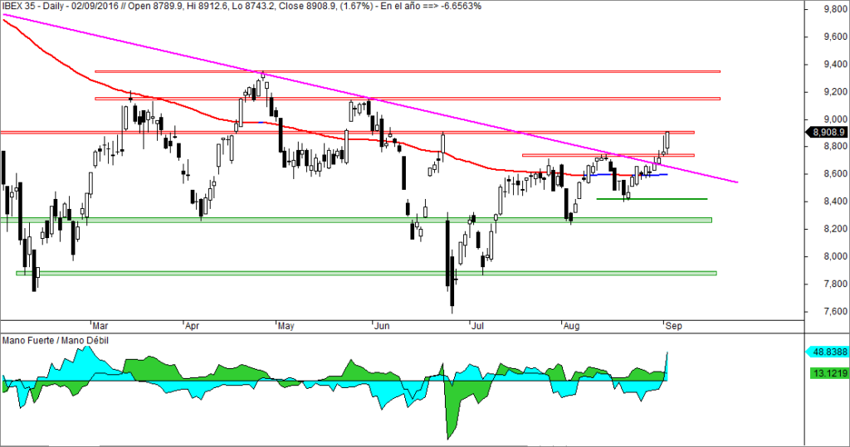850x447 pixels.
Task: Click the Aug date axis label
Action: coord(571,326)
